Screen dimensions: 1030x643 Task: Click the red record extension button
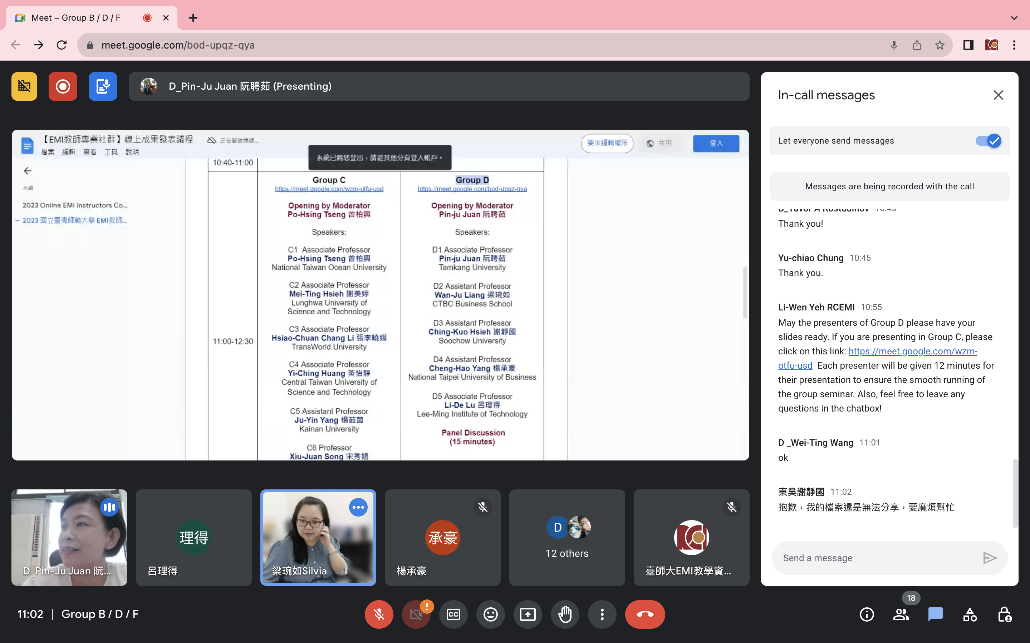pos(63,86)
